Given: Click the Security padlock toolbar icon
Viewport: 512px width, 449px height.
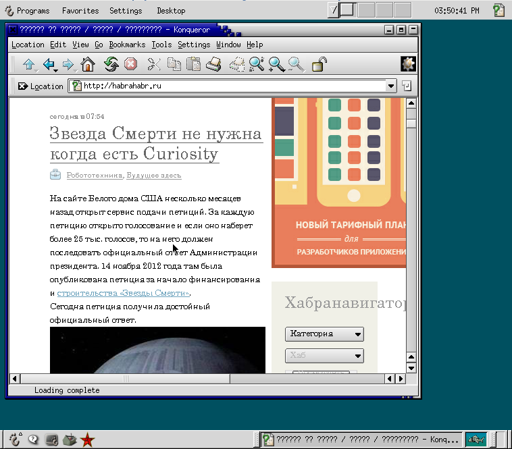Looking at the screenshot, I should pos(319,65).
